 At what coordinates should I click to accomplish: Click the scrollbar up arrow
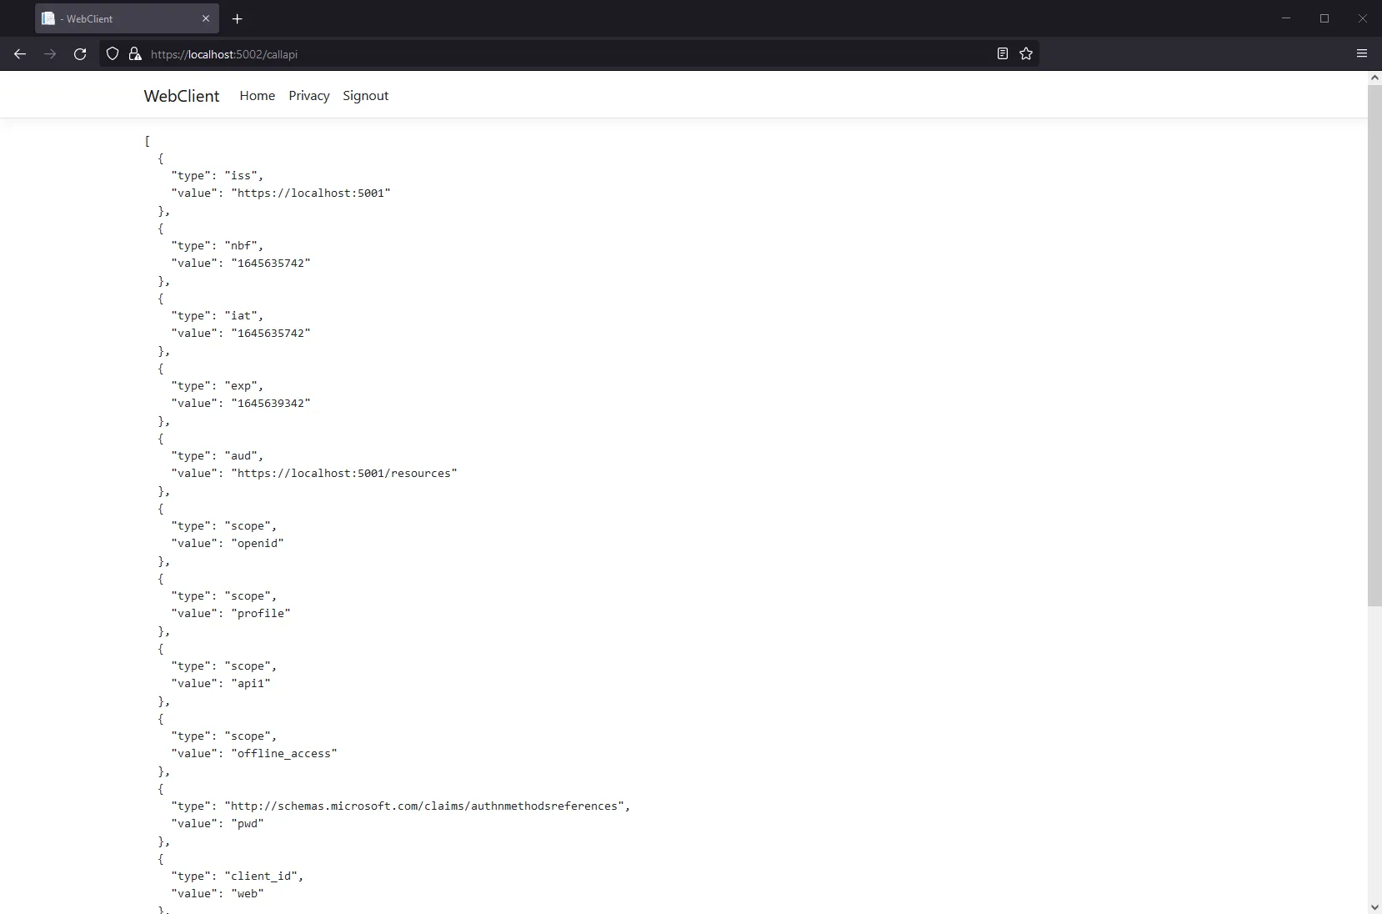(x=1374, y=77)
